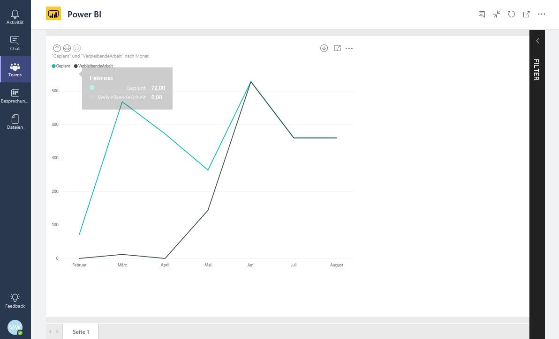The image size is (559, 339).
Task: Open the MW user profile avatar
Action: coord(15,327)
